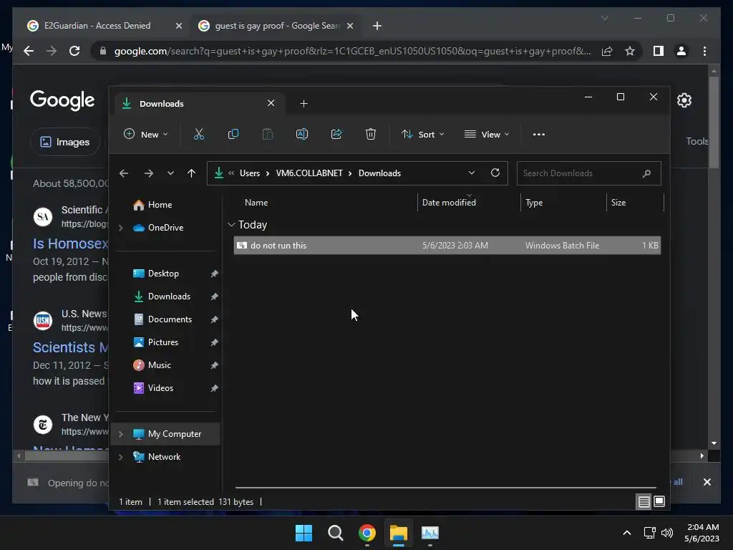Image resolution: width=733 pixels, height=550 pixels.
Task: Click the Delete trash can icon
Action: click(371, 134)
